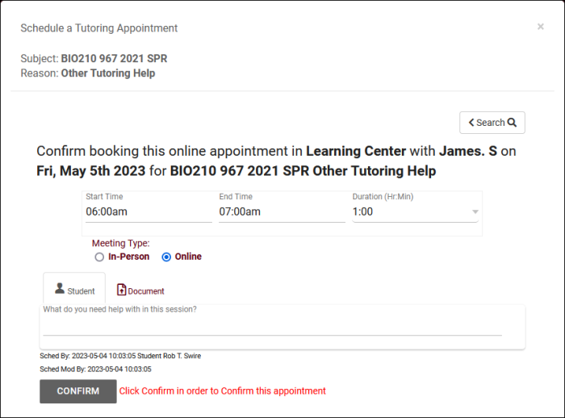Click the magnifier icon in the Search button
The image size is (565, 418).
click(x=512, y=123)
